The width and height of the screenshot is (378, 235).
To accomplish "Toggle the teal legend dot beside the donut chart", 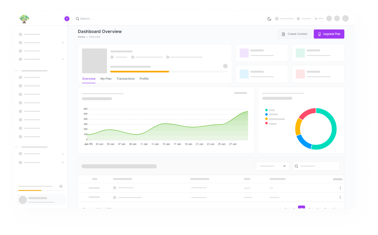I will [266, 110].
